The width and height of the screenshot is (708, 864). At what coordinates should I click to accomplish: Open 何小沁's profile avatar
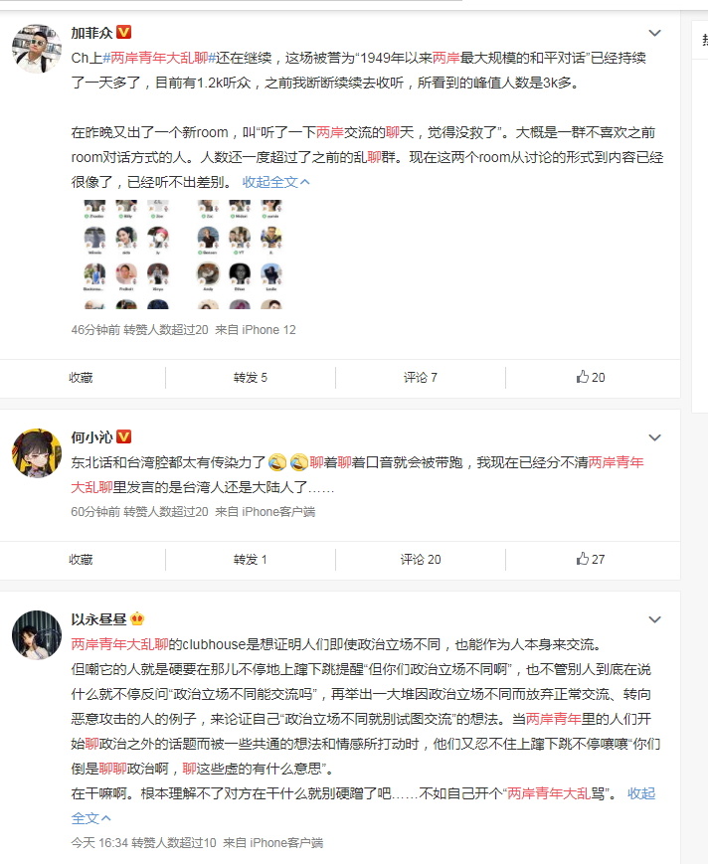[37, 453]
